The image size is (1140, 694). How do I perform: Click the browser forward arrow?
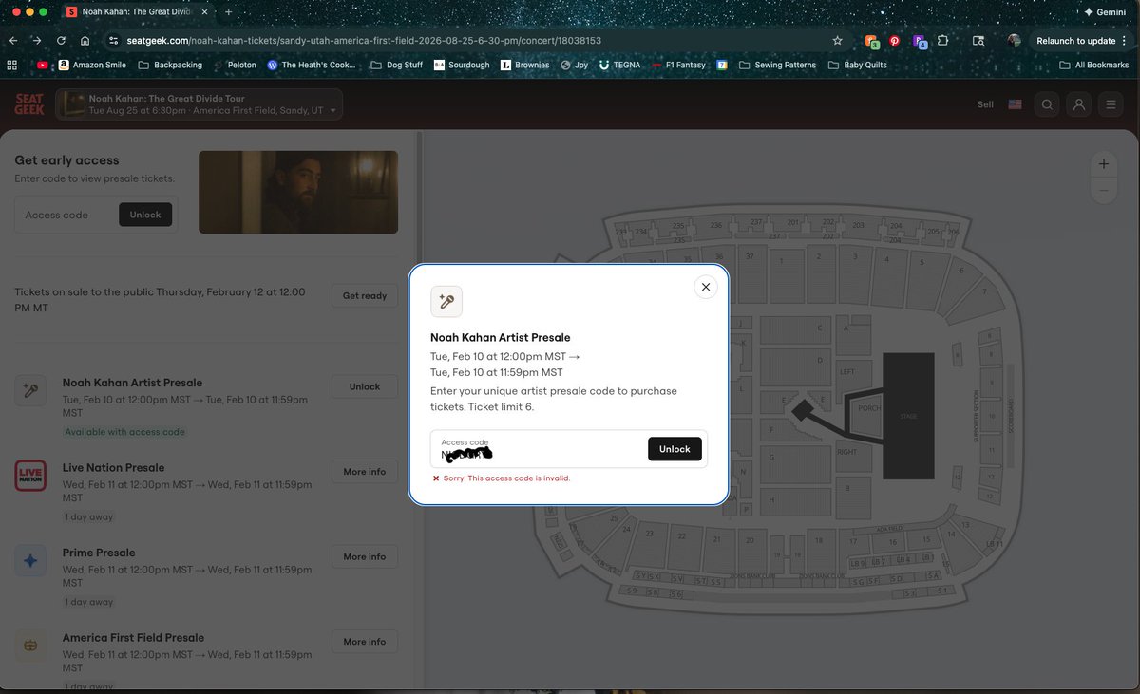pos(37,41)
